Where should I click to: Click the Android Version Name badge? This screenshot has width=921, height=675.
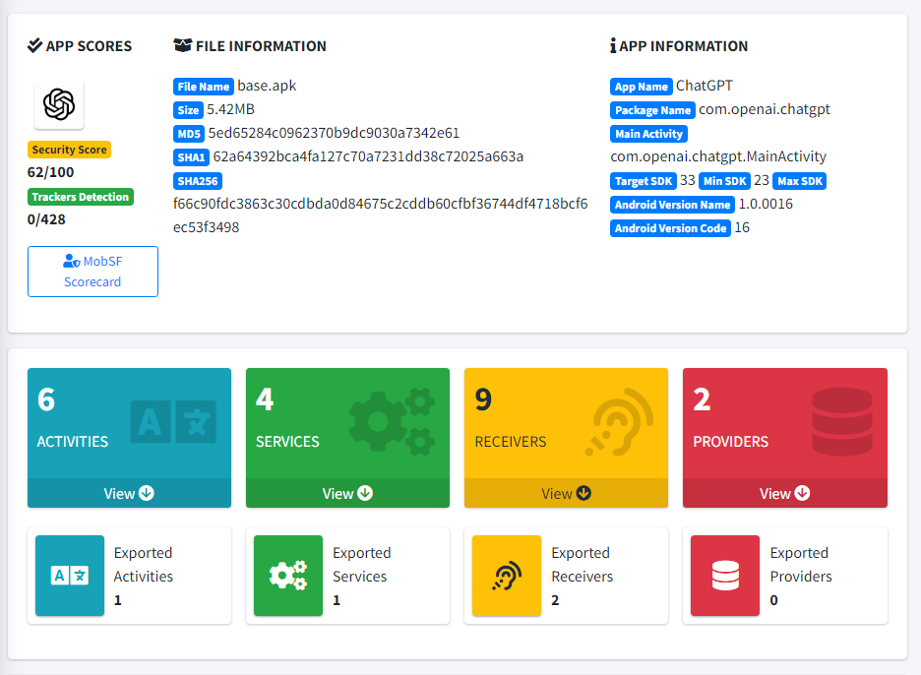(672, 205)
